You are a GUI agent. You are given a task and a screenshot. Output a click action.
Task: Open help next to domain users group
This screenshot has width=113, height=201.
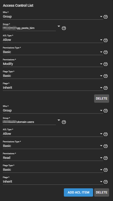click(64, 122)
